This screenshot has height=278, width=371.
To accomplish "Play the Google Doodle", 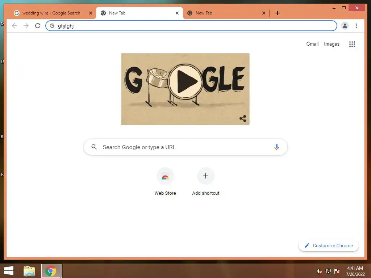I will pyautogui.click(x=185, y=81).
